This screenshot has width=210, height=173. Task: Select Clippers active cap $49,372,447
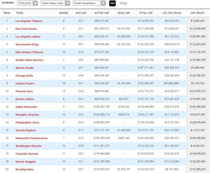click(x=102, y=21)
